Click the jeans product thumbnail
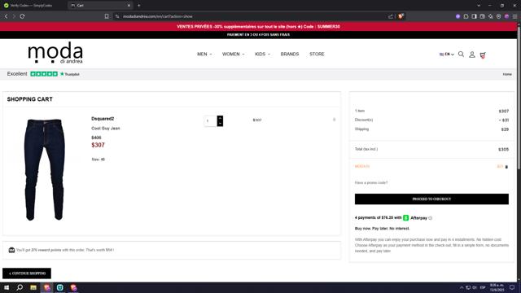This screenshot has width=521, height=293. pyautogui.click(x=44, y=169)
